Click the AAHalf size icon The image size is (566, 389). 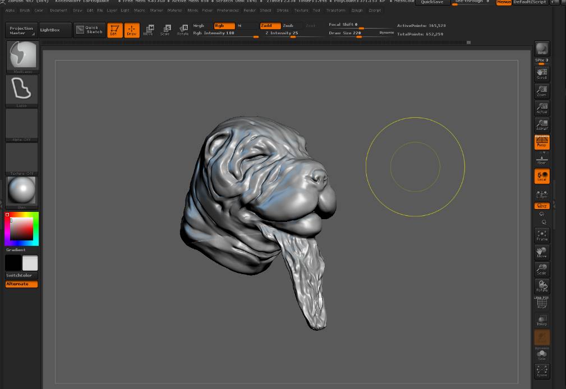click(x=542, y=125)
